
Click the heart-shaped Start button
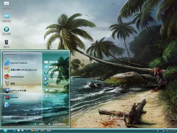point(6,131)
